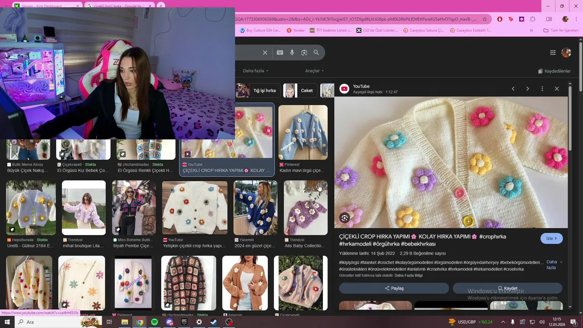583x328 pixels.
Task: Click the Paylaş share button
Action: [394, 288]
